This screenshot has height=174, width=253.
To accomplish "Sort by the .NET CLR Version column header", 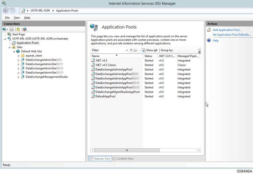I will pyautogui.click(x=167, y=56).
